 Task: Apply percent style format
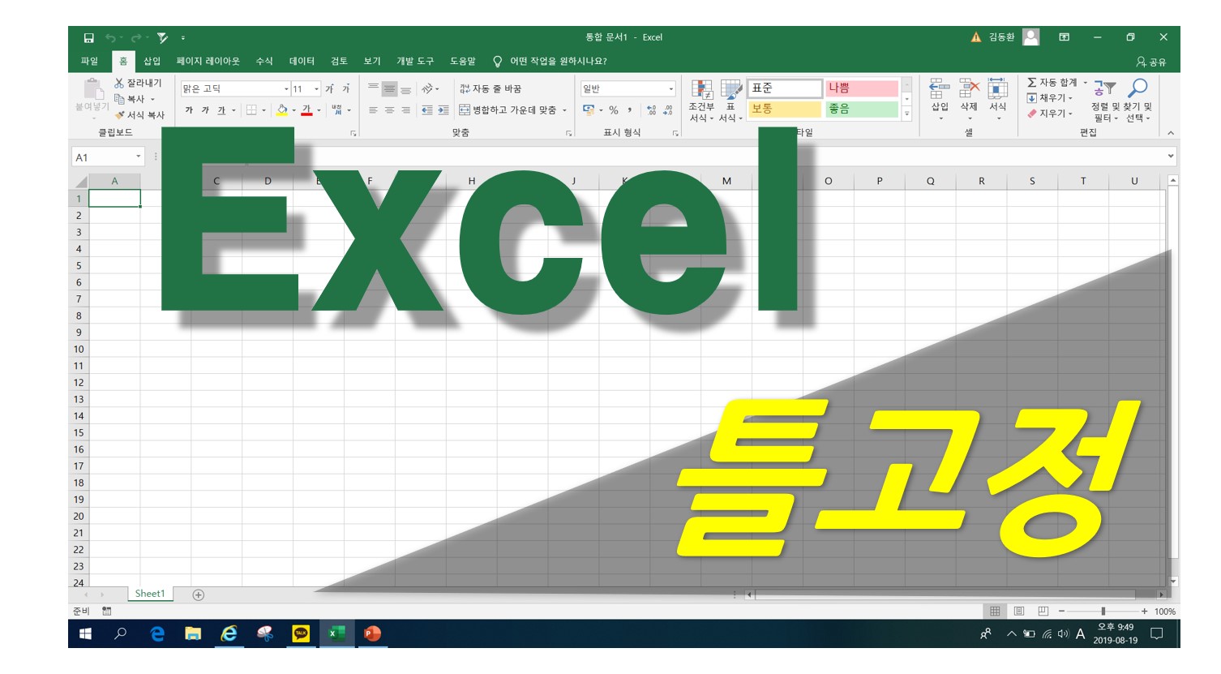(614, 110)
